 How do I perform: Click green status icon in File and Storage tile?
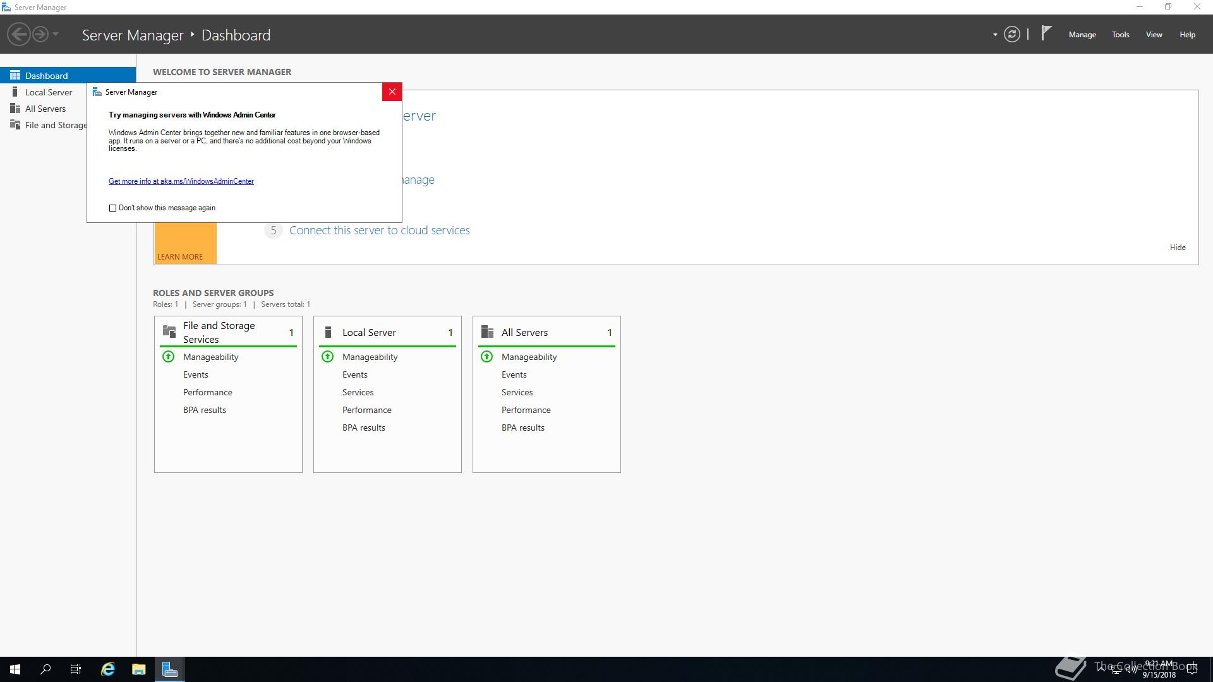click(168, 357)
